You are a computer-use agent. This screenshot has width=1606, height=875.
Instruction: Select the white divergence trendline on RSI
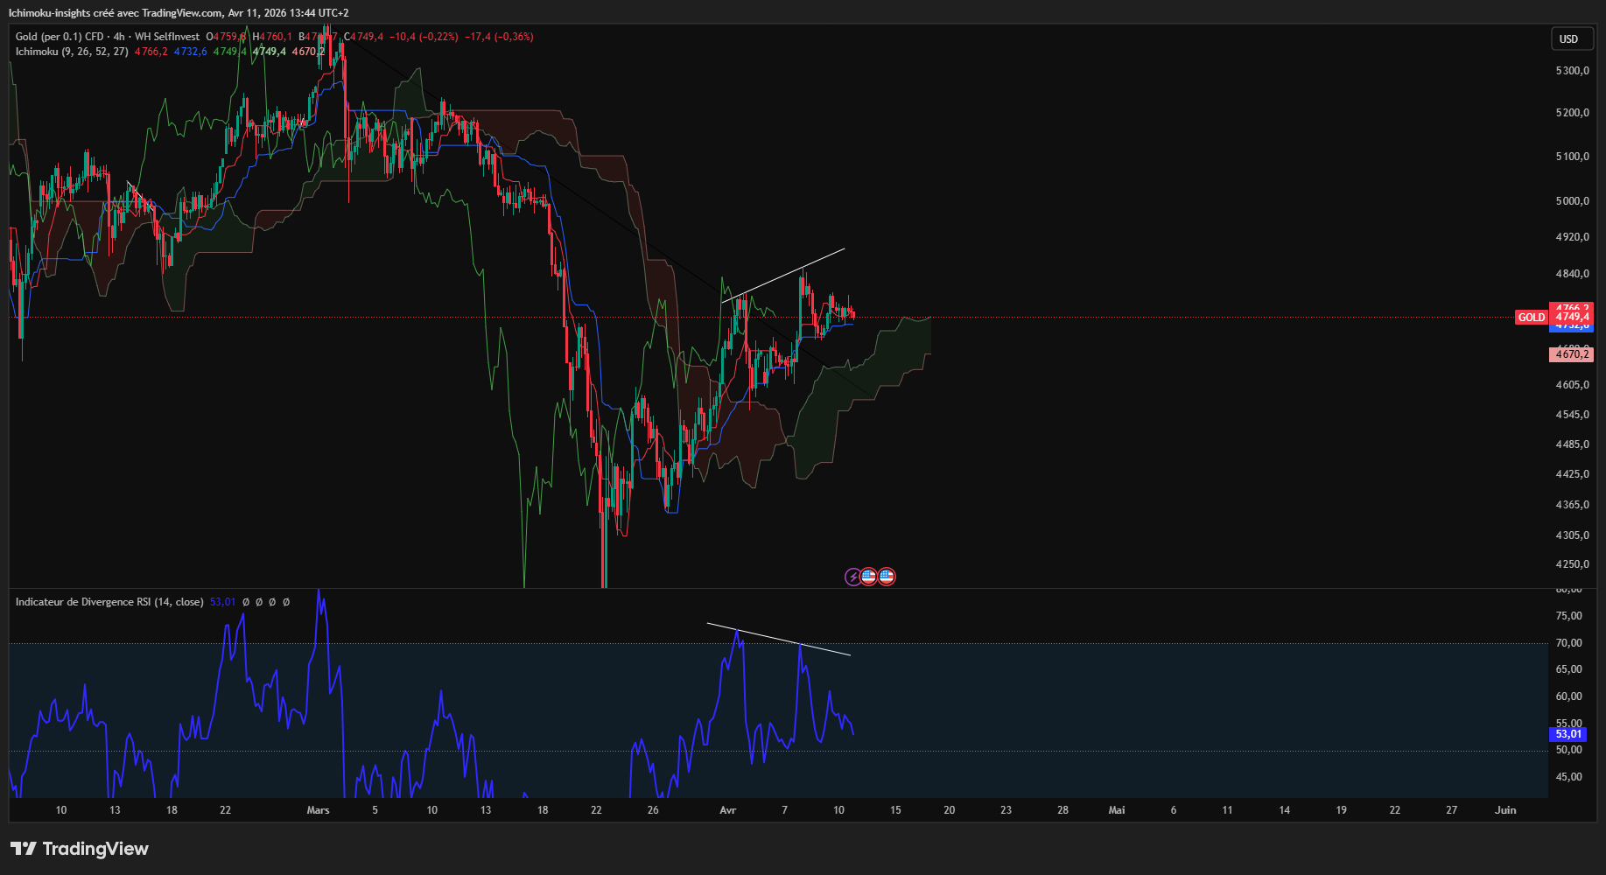(779, 639)
